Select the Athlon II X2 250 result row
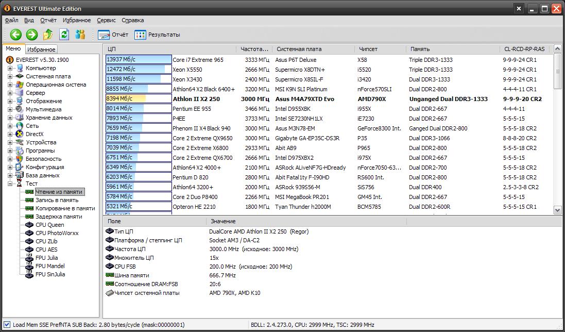The height and width of the screenshot is (332, 565). click(x=328, y=99)
